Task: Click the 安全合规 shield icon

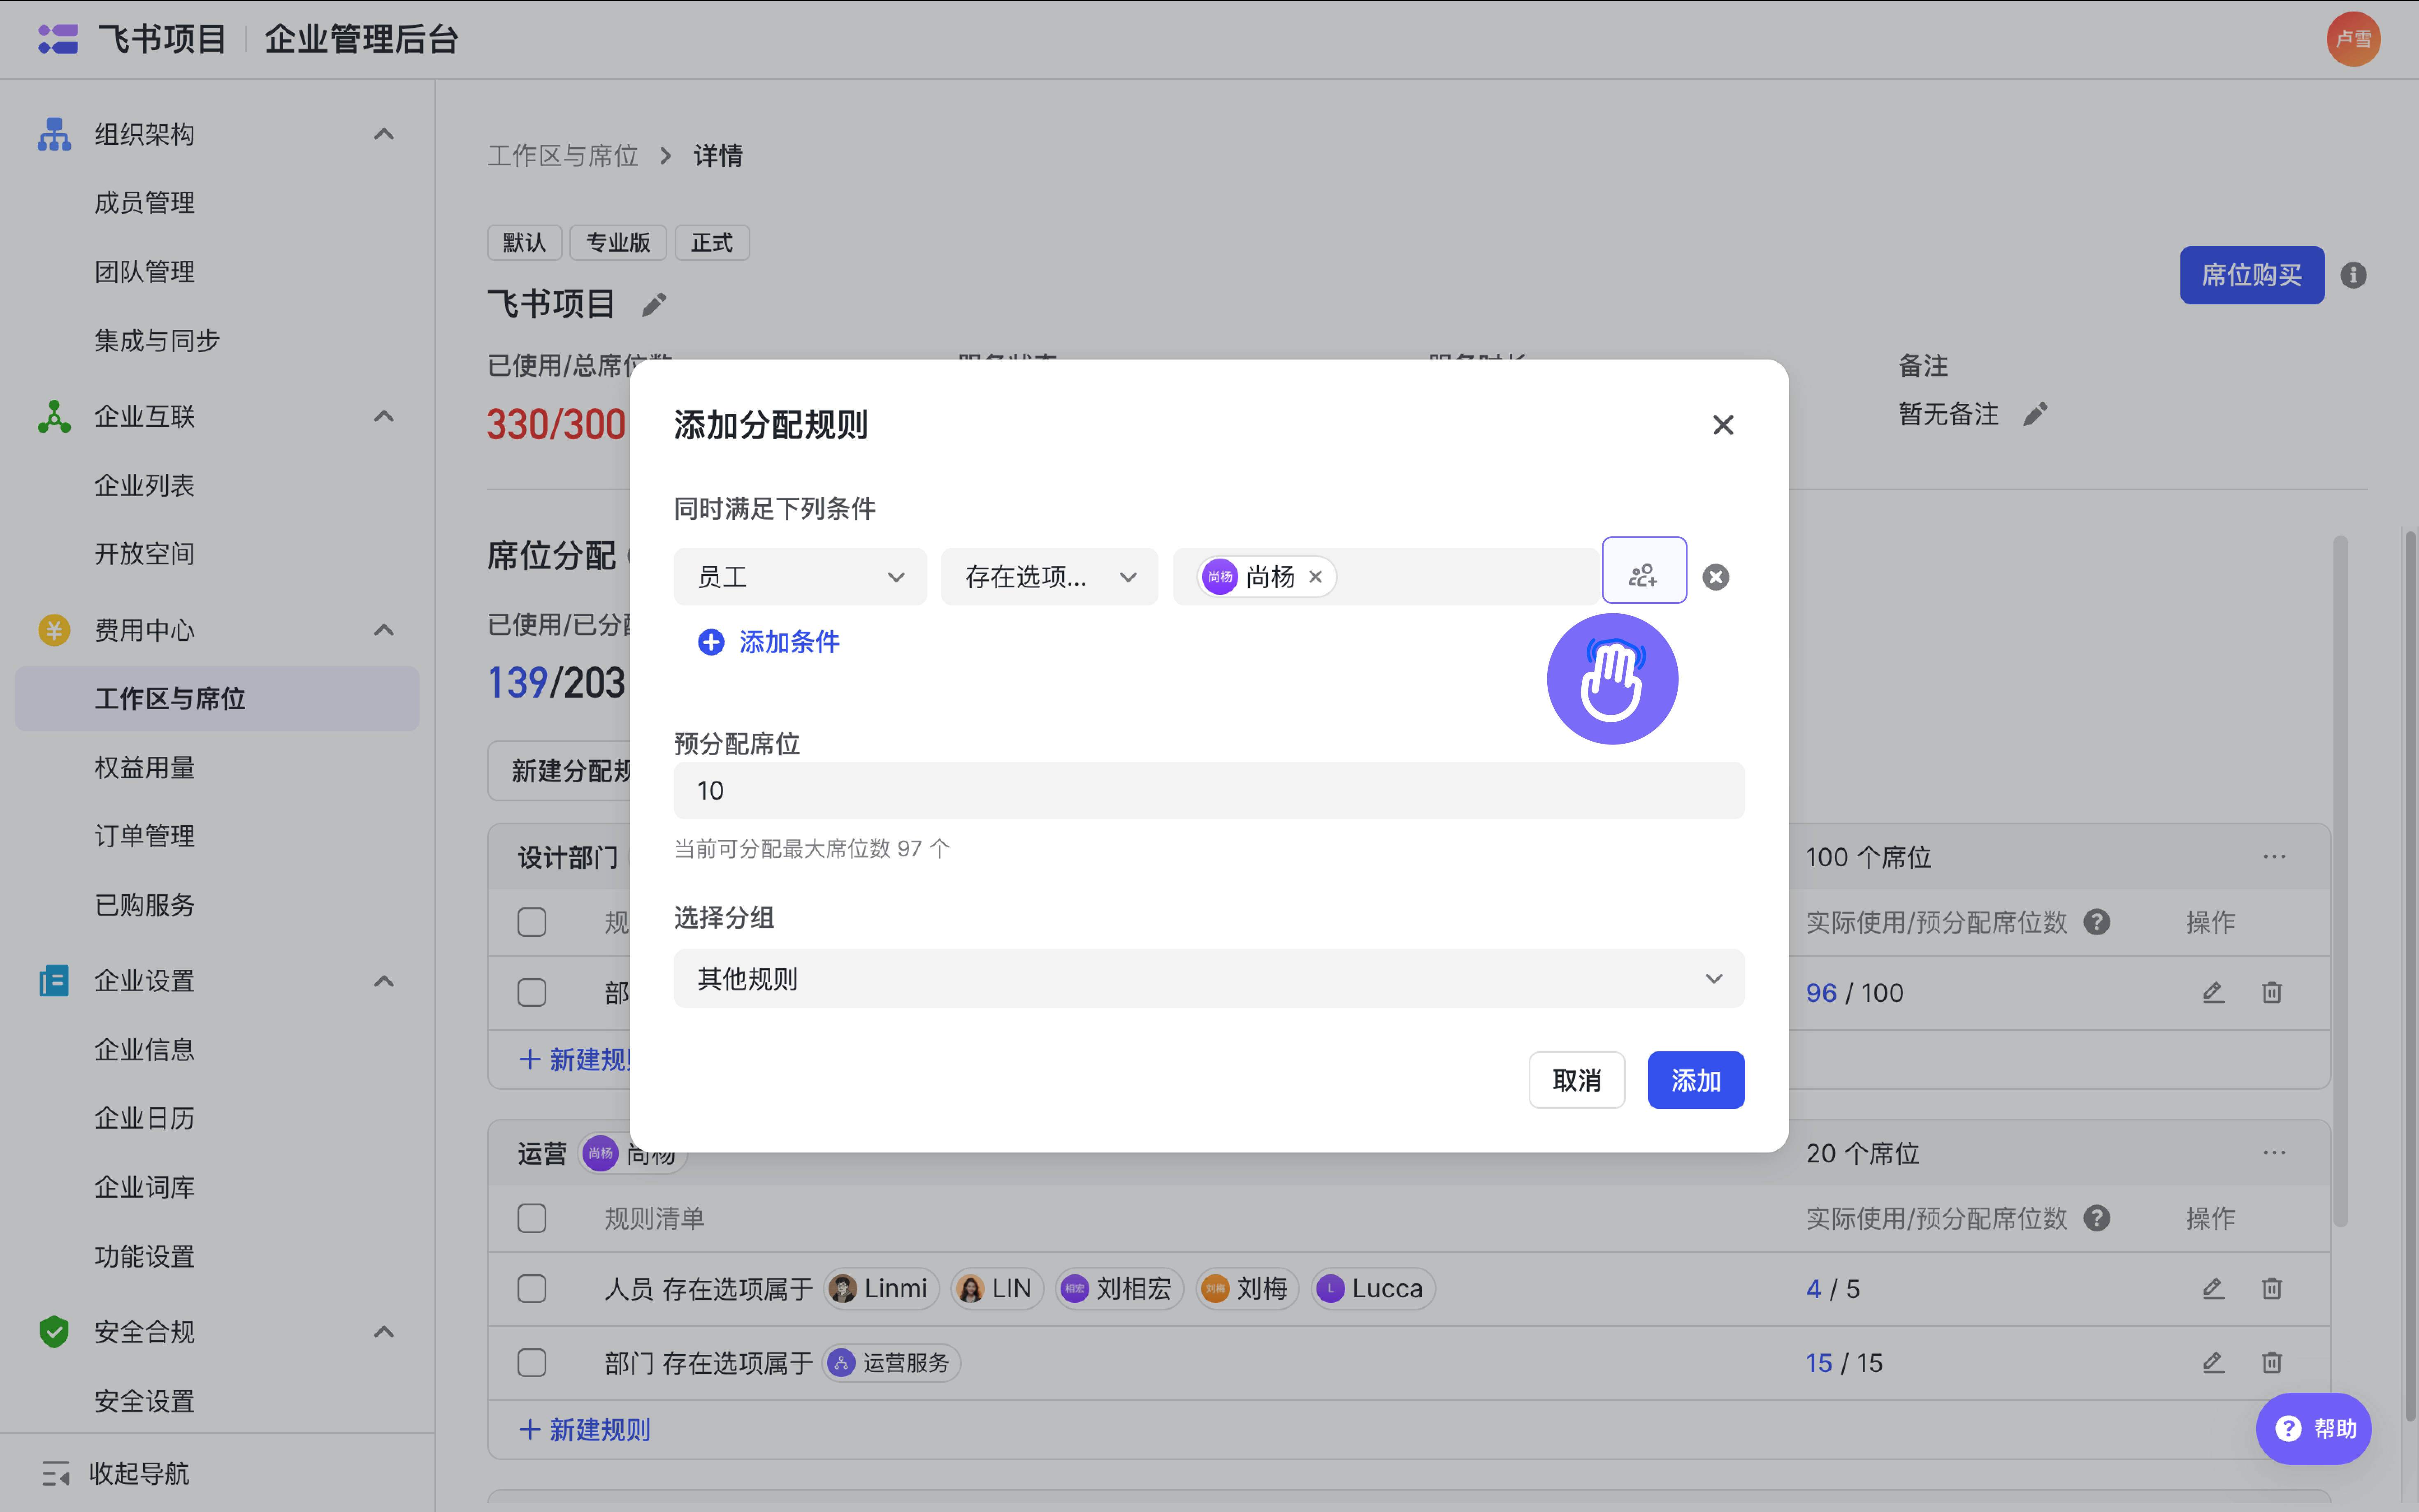Action: tap(54, 1332)
